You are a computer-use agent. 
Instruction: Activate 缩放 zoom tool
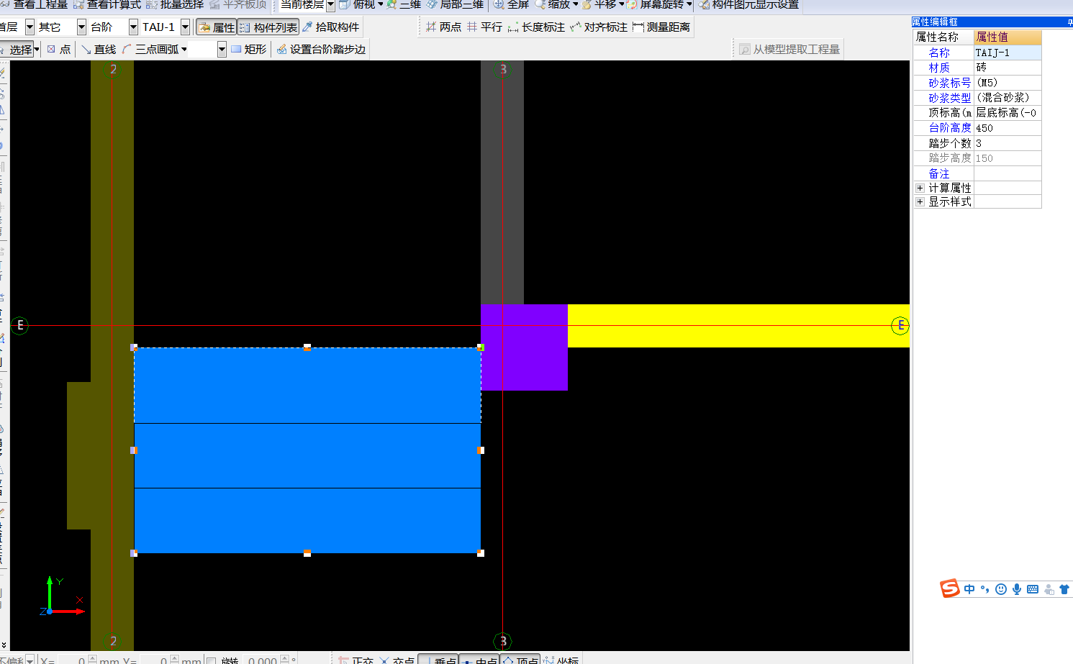(553, 4)
